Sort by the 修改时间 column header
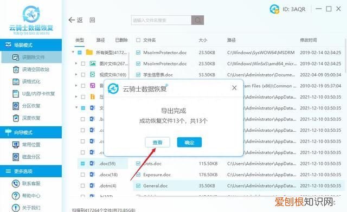The height and width of the screenshot is (212, 347). pyautogui.click(x=309, y=40)
